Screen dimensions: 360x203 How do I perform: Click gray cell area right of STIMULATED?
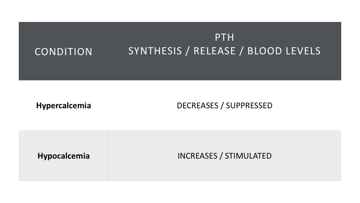[307, 156]
